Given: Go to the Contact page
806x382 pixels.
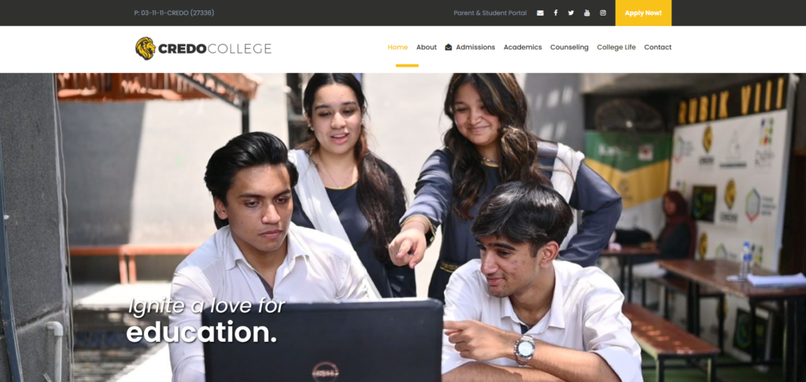Looking at the screenshot, I should tap(658, 47).
